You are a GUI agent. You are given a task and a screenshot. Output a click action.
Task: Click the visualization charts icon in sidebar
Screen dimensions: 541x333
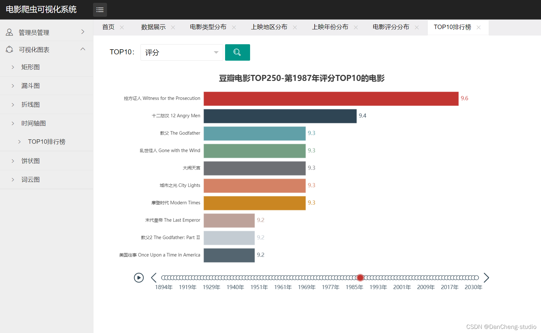tap(9, 50)
